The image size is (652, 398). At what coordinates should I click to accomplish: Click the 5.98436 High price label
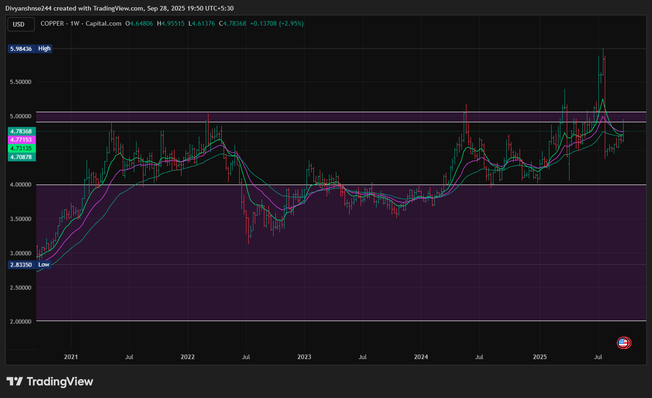pos(30,49)
